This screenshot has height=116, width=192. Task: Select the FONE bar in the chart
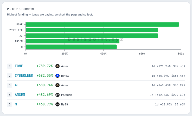pos(102,25)
